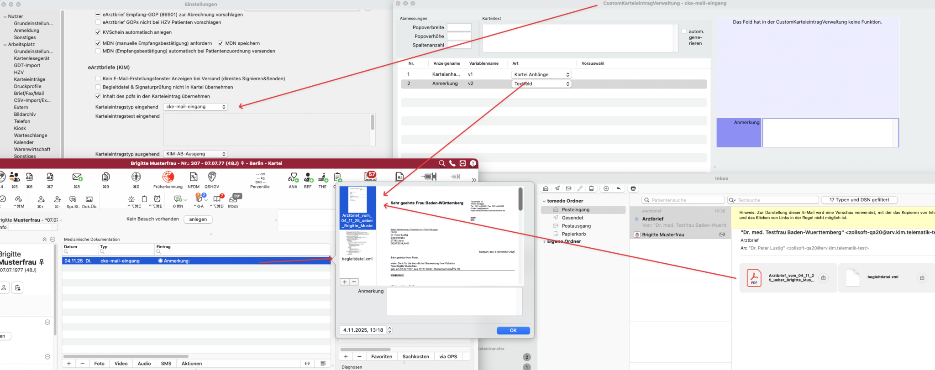Open the Inbox icon with 99+ badge

pos(234,199)
